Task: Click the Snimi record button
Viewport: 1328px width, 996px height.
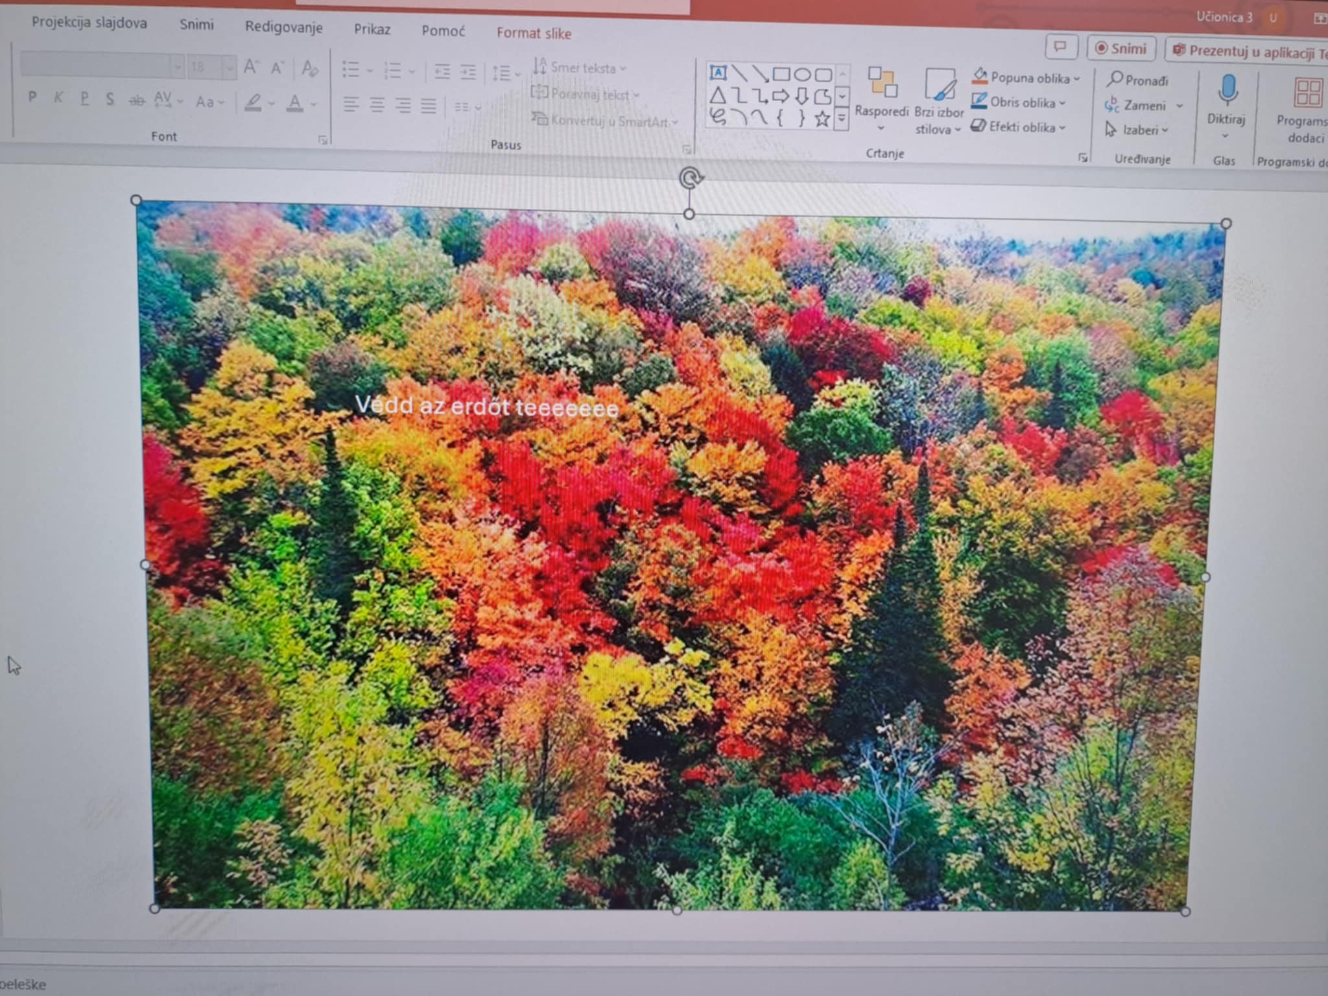Action: click(x=1121, y=49)
